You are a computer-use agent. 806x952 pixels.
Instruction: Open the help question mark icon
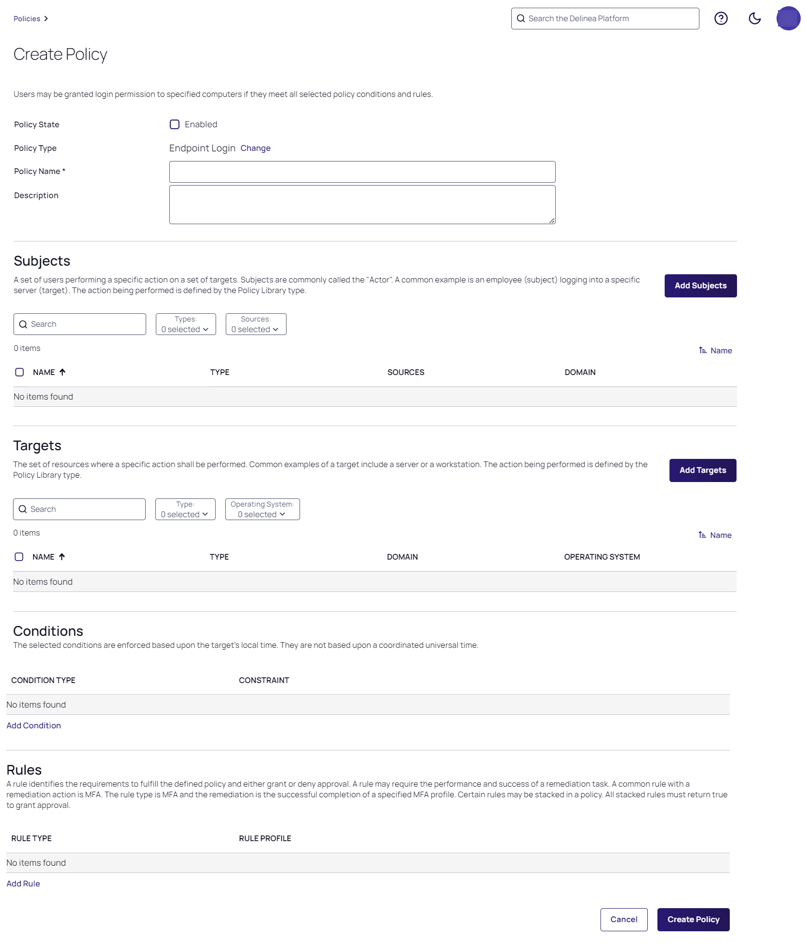[721, 18]
